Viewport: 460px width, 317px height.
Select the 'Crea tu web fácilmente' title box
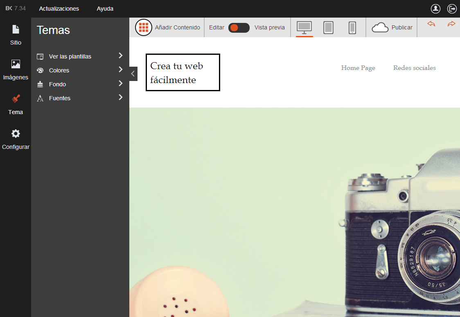(183, 72)
